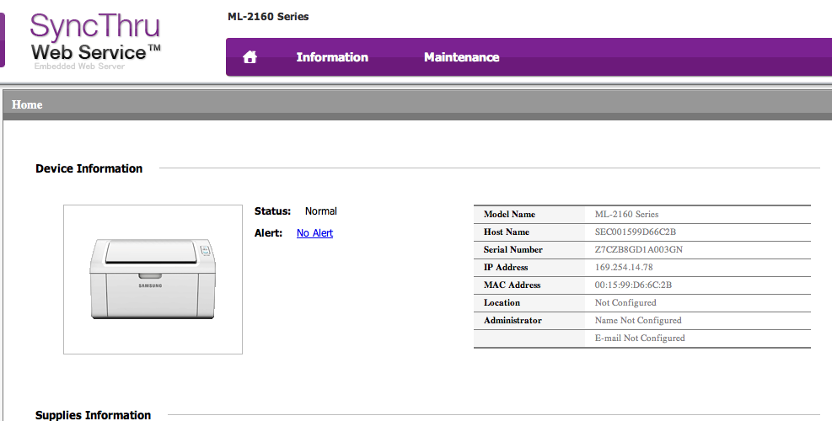Select Location value Not Configured
The height and width of the screenshot is (421, 832).
pyautogui.click(x=625, y=303)
